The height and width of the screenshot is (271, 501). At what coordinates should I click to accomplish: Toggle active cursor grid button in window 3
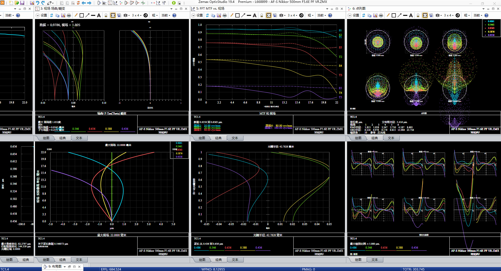[x=113, y=15]
